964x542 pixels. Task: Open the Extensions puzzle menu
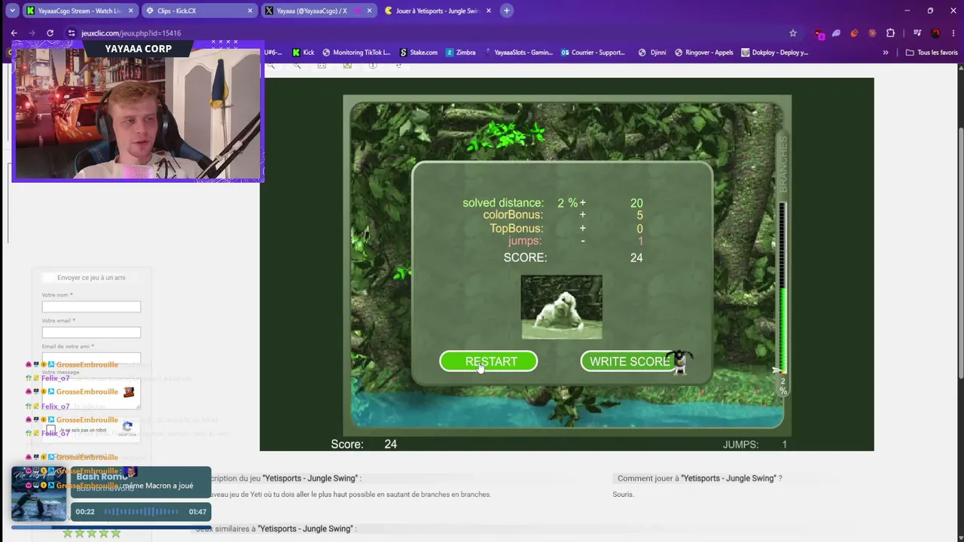(x=890, y=33)
